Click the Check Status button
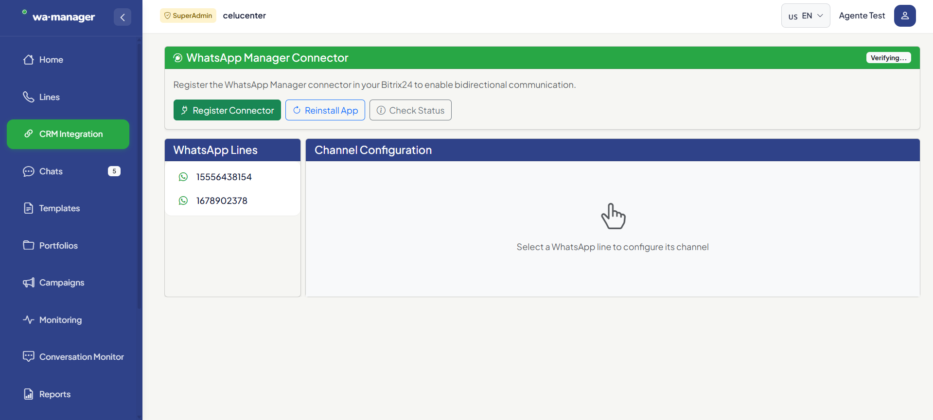This screenshot has height=420, width=933. (410, 110)
